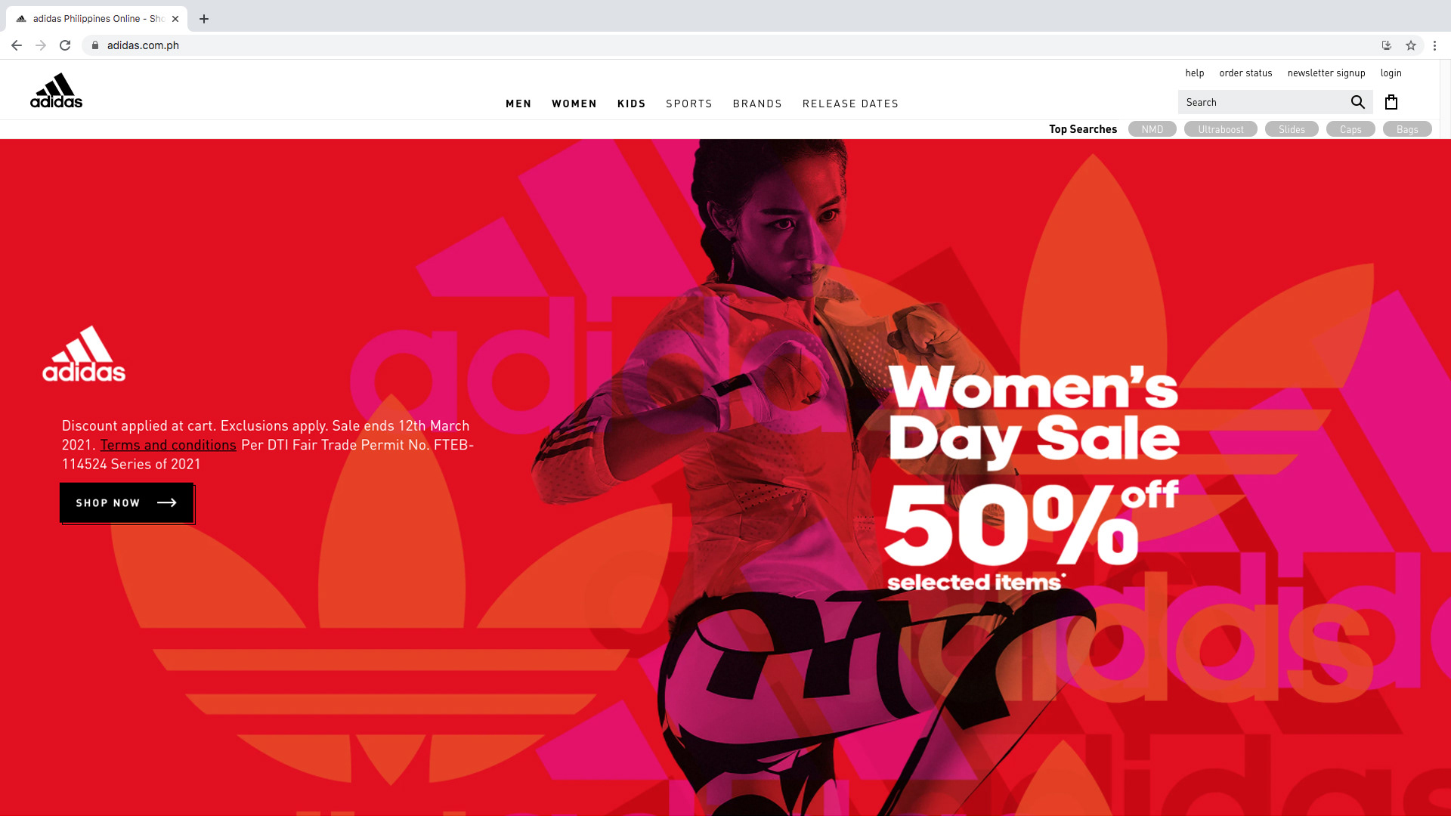Open the newsletter signup link

[x=1326, y=73]
